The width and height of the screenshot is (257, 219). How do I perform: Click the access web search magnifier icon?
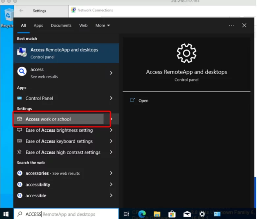[22, 71]
